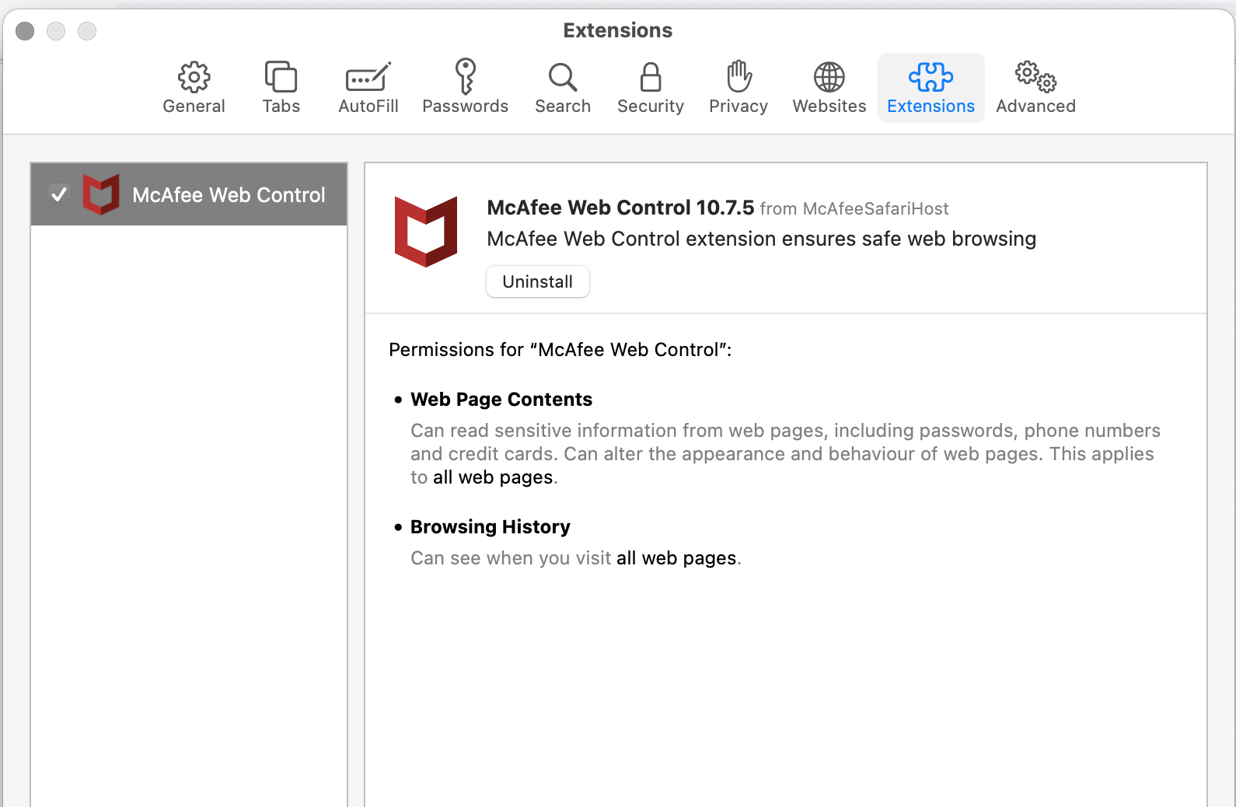The width and height of the screenshot is (1236, 807).
Task: Open the Advanced gears pane
Action: tap(1035, 88)
